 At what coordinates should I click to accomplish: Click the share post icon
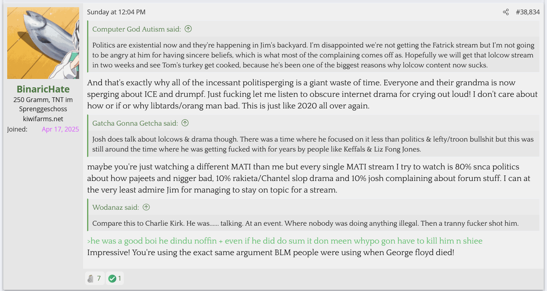506,12
